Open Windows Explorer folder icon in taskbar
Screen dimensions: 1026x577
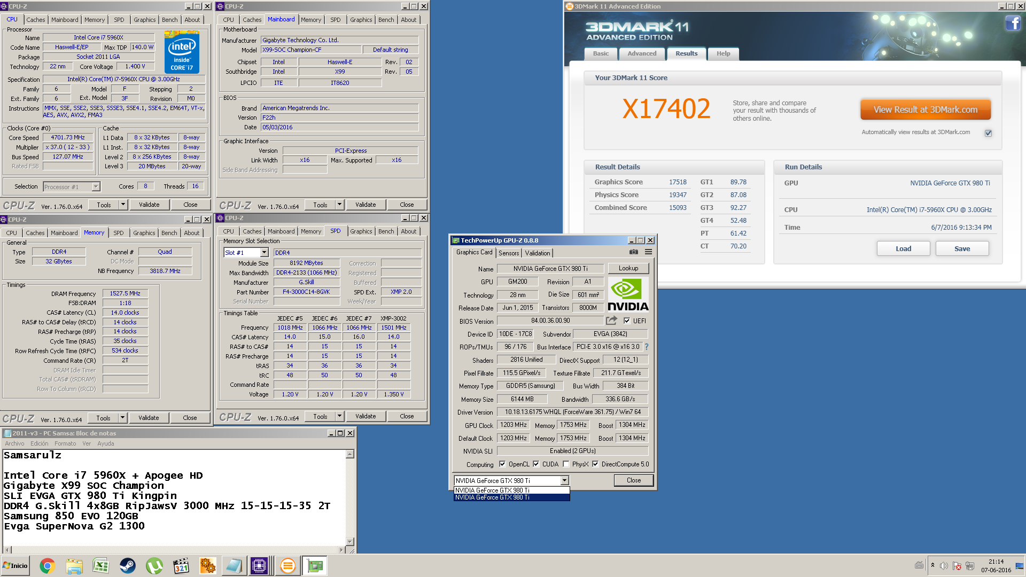tap(74, 566)
